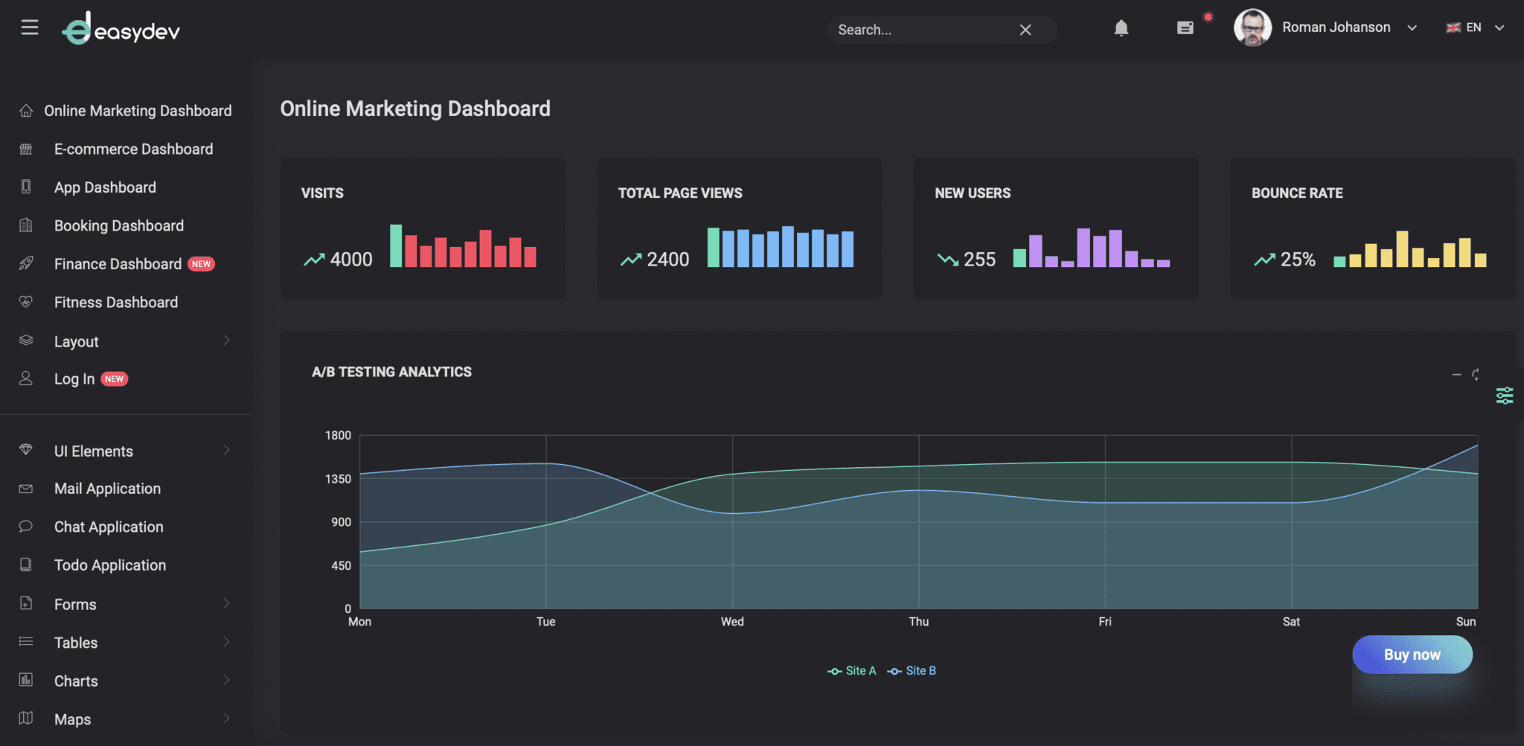The width and height of the screenshot is (1524, 746).
Task: Open the notifications bell icon
Action: click(1121, 28)
